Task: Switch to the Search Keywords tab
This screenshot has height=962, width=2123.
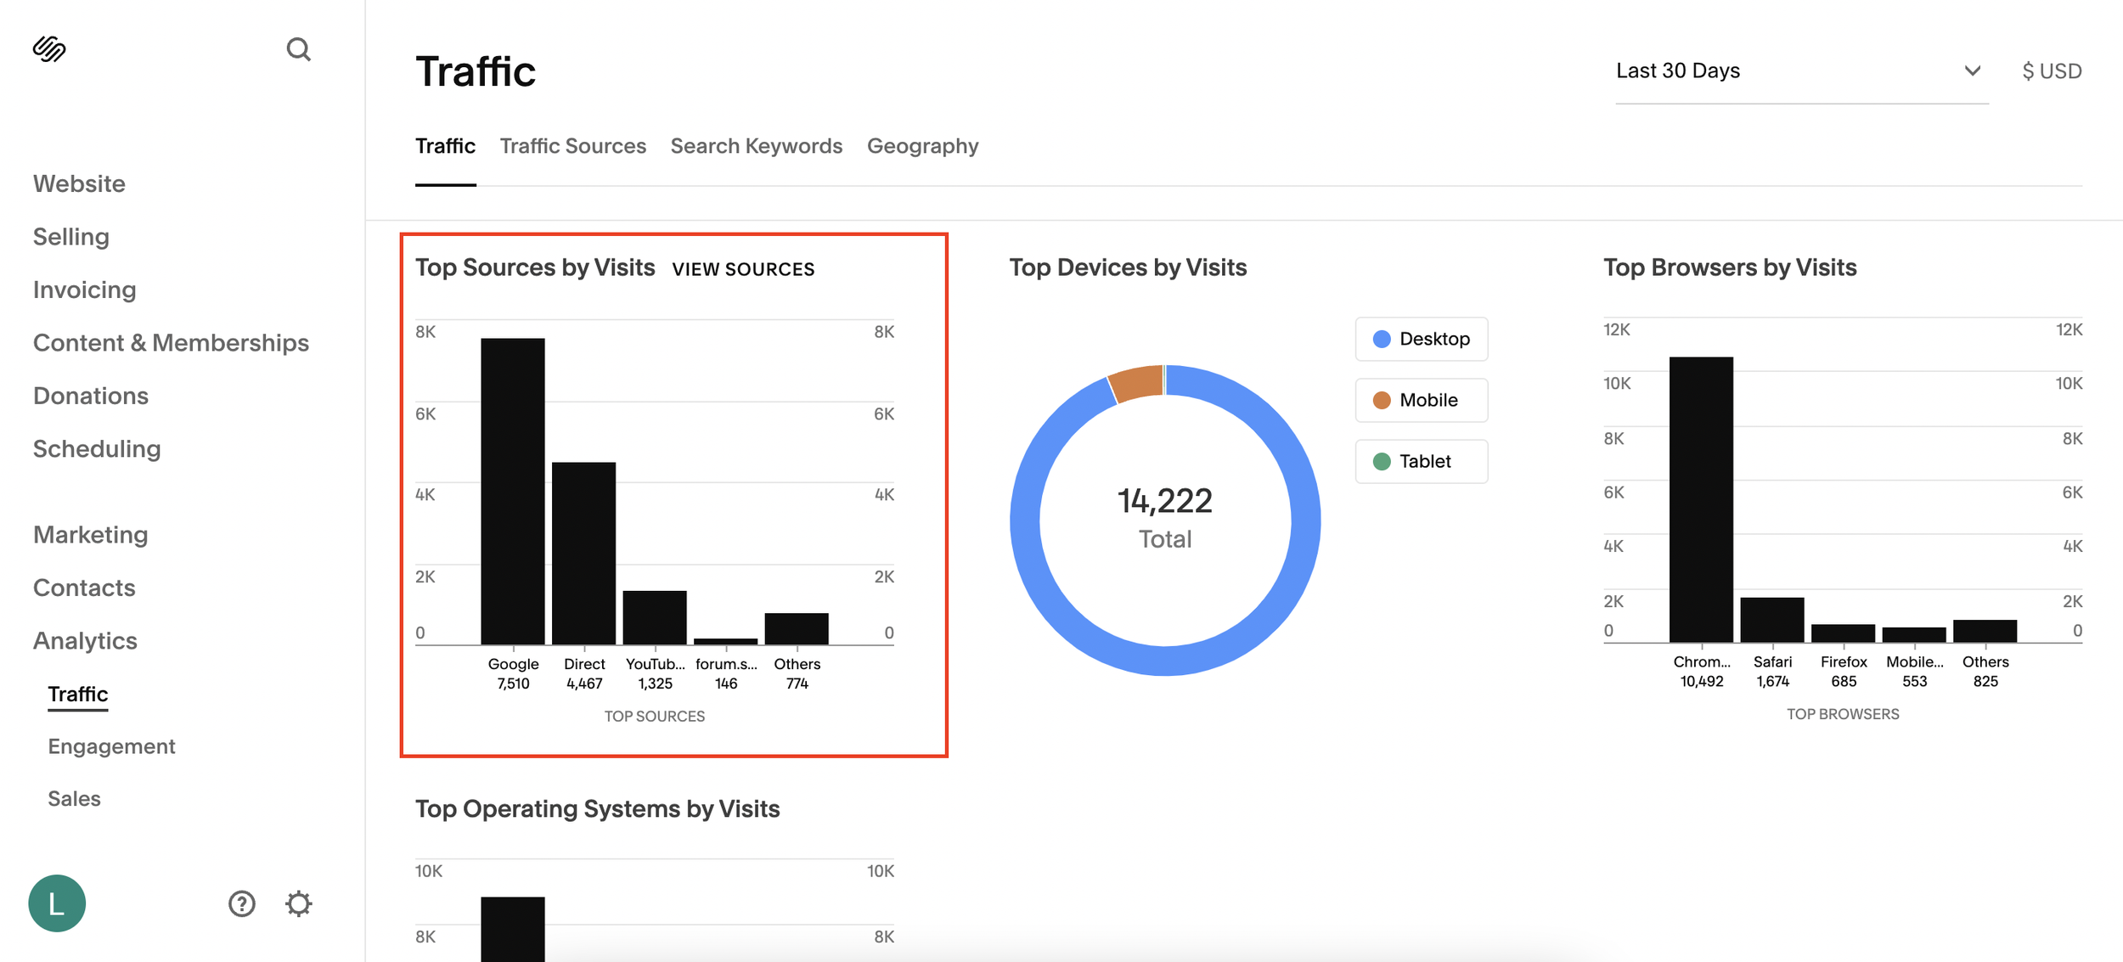Action: point(757,146)
